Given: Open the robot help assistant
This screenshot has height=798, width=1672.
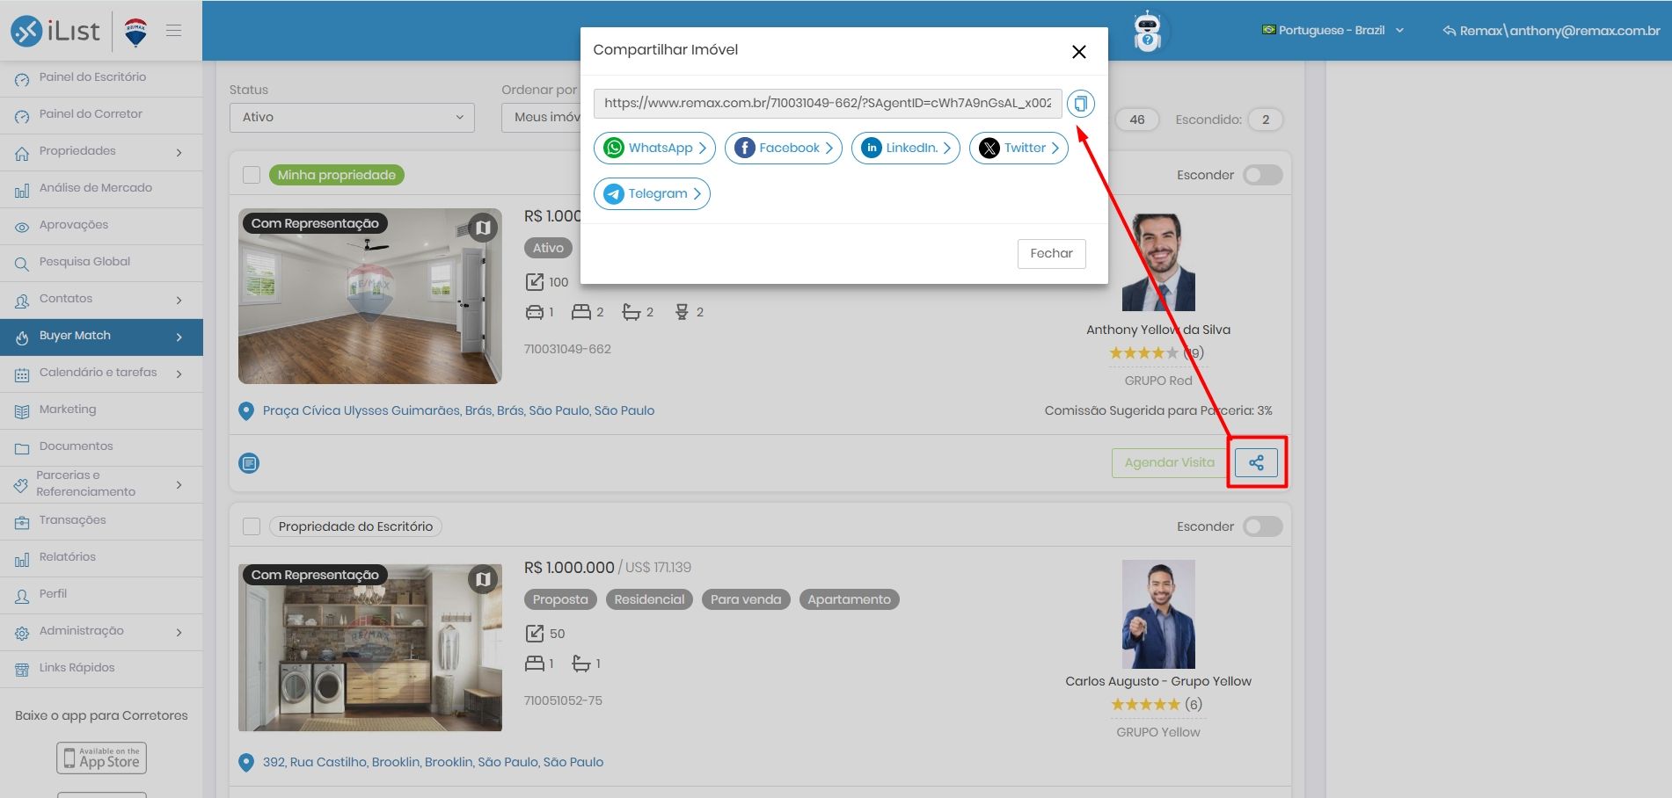Looking at the screenshot, I should click(x=1147, y=32).
